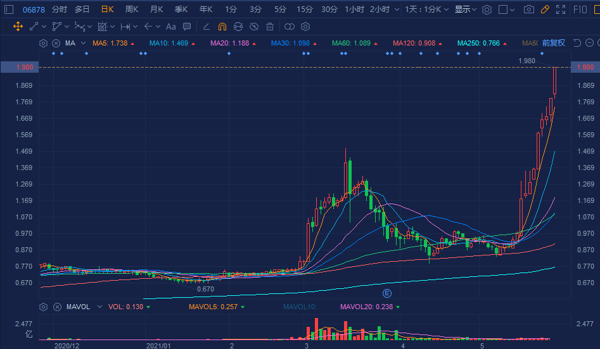
Task: Select the Aa text annotation tool
Action: pyautogui.click(x=170, y=27)
